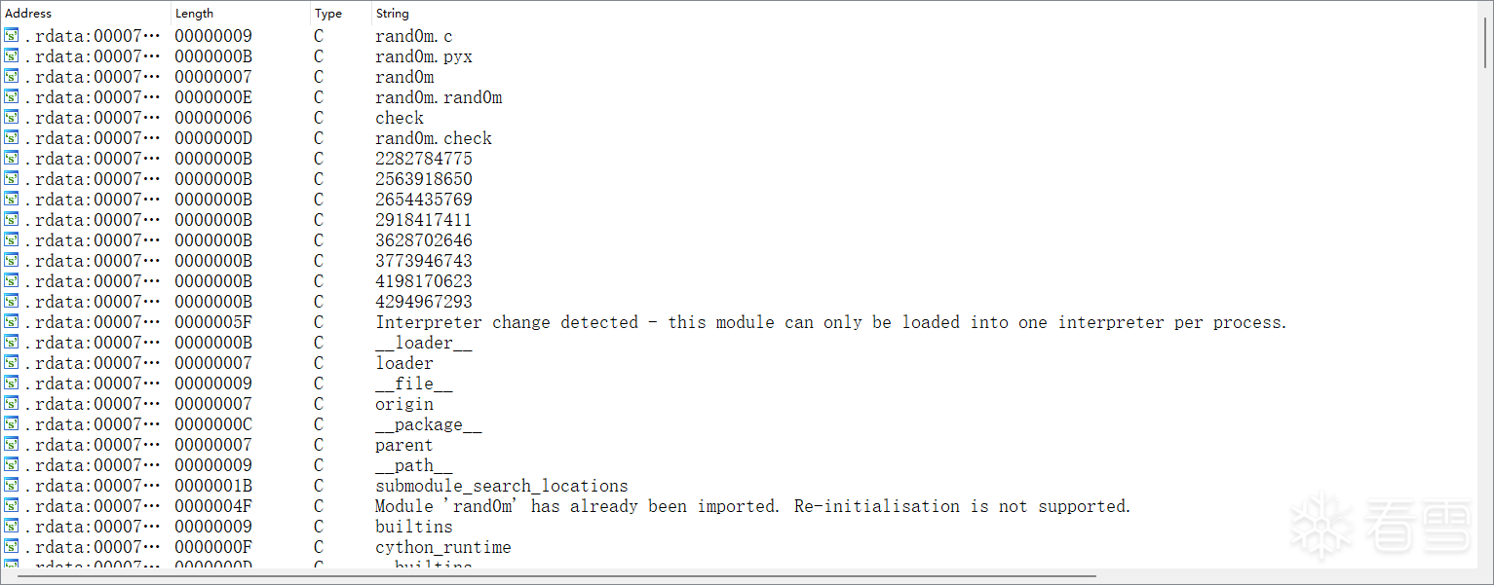Click the icon beside submodule_search_locations row
Screen dimensions: 1494x585
tap(11, 486)
